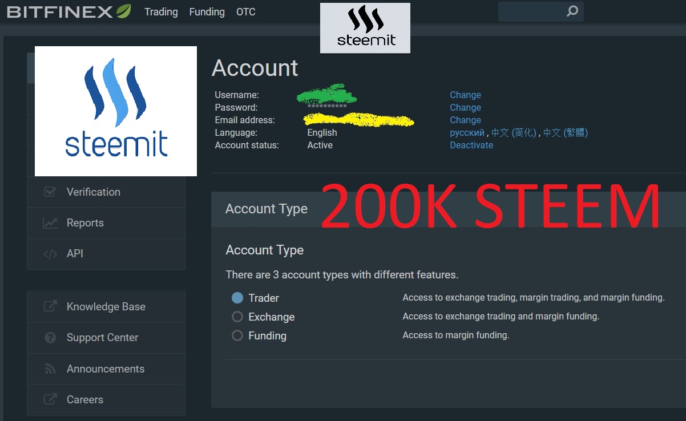Select the Exchange account type
The width and height of the screenshot is (686, 421).
coord(237,317)
